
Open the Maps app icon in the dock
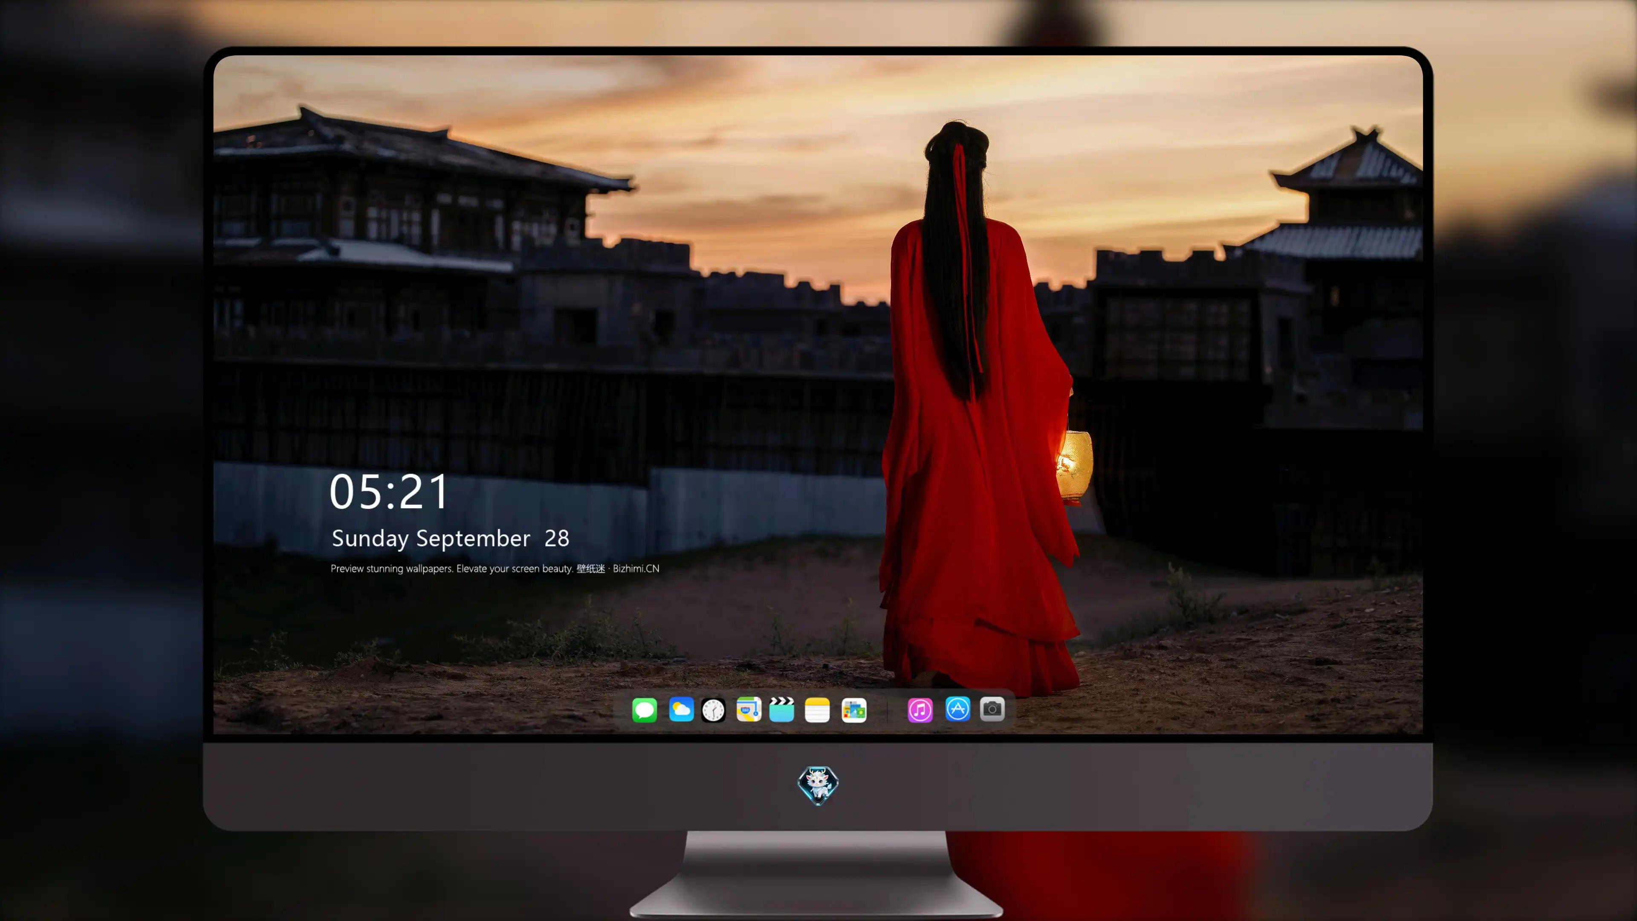point(749,710)
